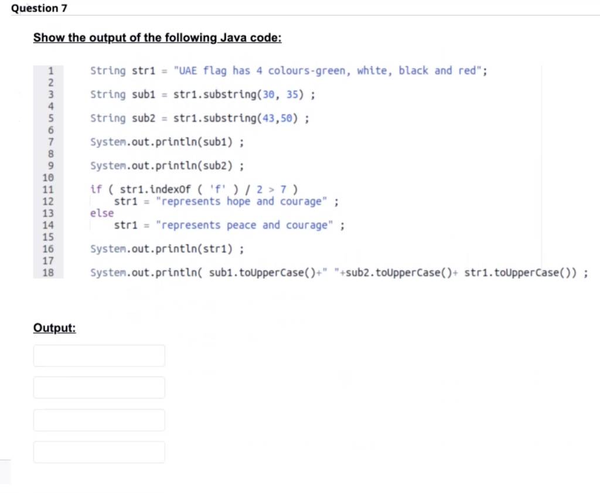
Task: Click the toUpperCase statement on line 18
Action: 339,272
